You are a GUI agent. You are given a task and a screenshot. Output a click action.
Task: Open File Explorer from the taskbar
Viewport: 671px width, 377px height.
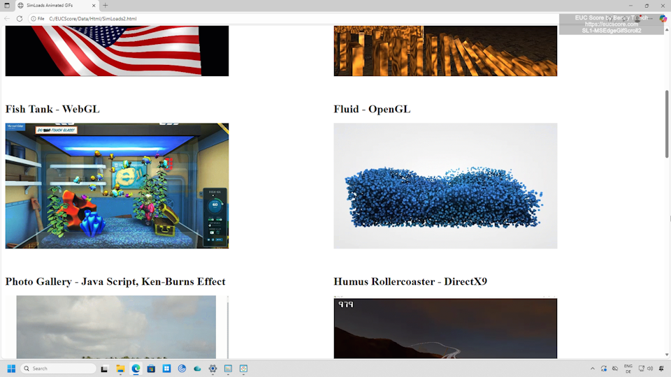pos(120,369)
